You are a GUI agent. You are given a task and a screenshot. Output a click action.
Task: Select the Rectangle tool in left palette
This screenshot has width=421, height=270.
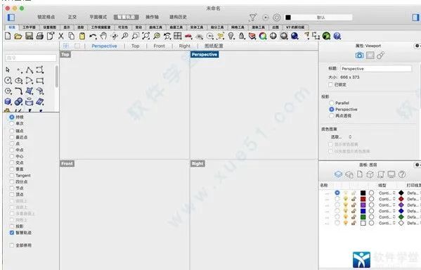coord(40,81)
